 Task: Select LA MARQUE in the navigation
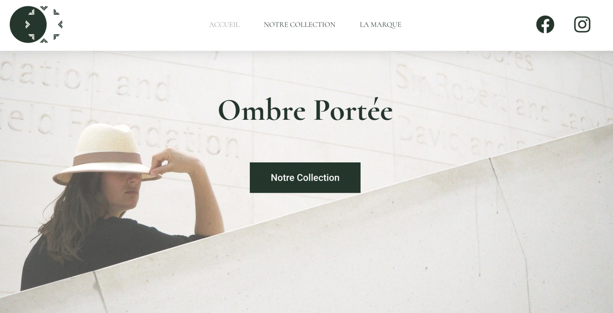380,24
